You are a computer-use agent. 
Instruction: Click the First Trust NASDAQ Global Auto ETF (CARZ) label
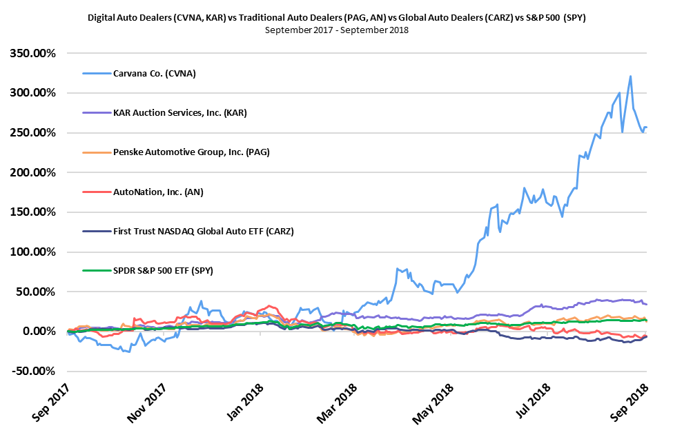click(x=204, y=232)
